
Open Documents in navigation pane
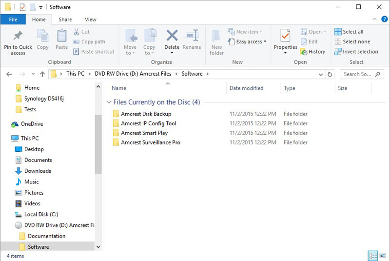pos(38,160)
